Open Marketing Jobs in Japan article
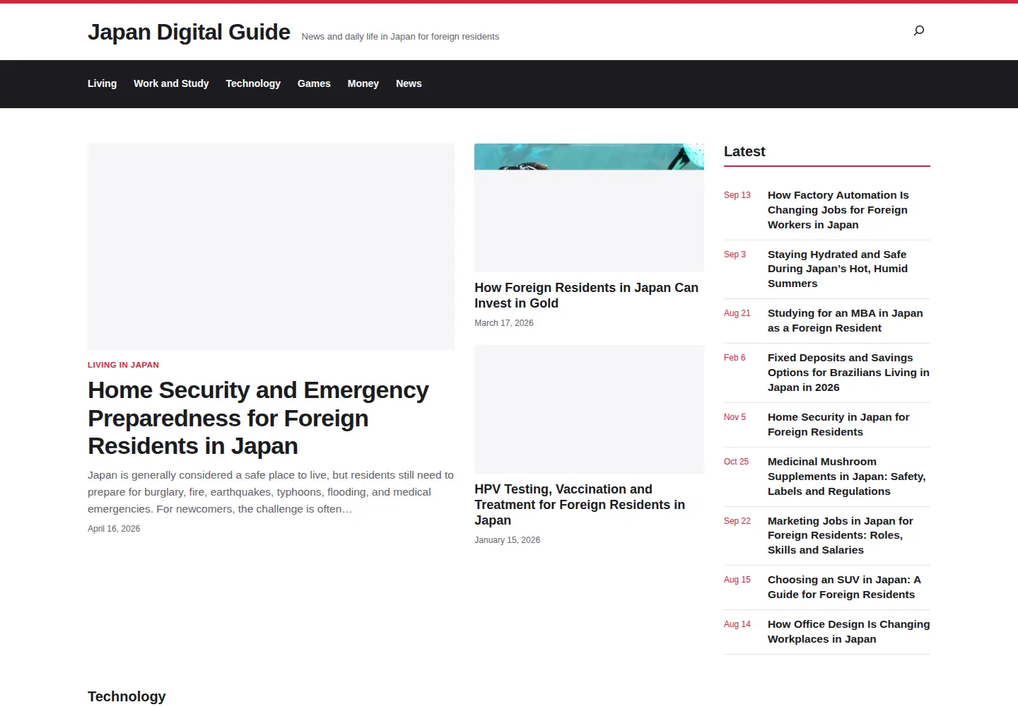Viewport: 1018px width, 707px height. pos(841,535)
